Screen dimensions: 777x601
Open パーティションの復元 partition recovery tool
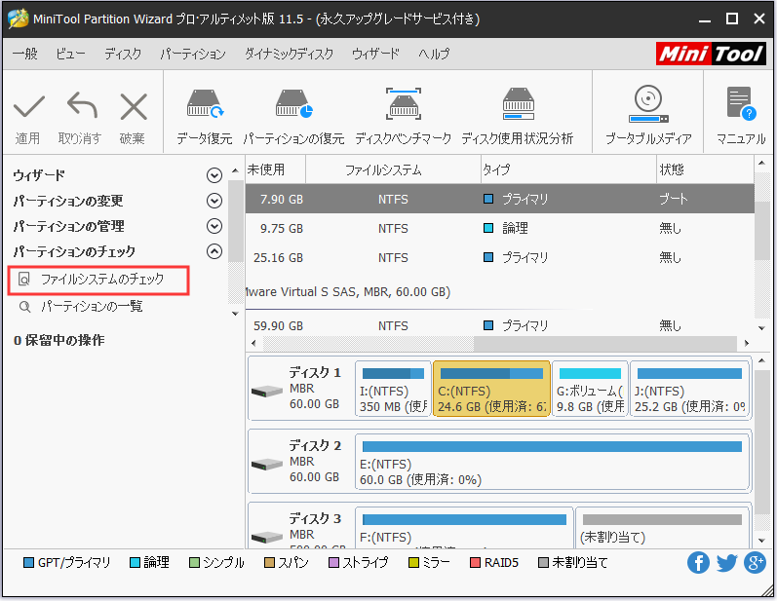293,105
